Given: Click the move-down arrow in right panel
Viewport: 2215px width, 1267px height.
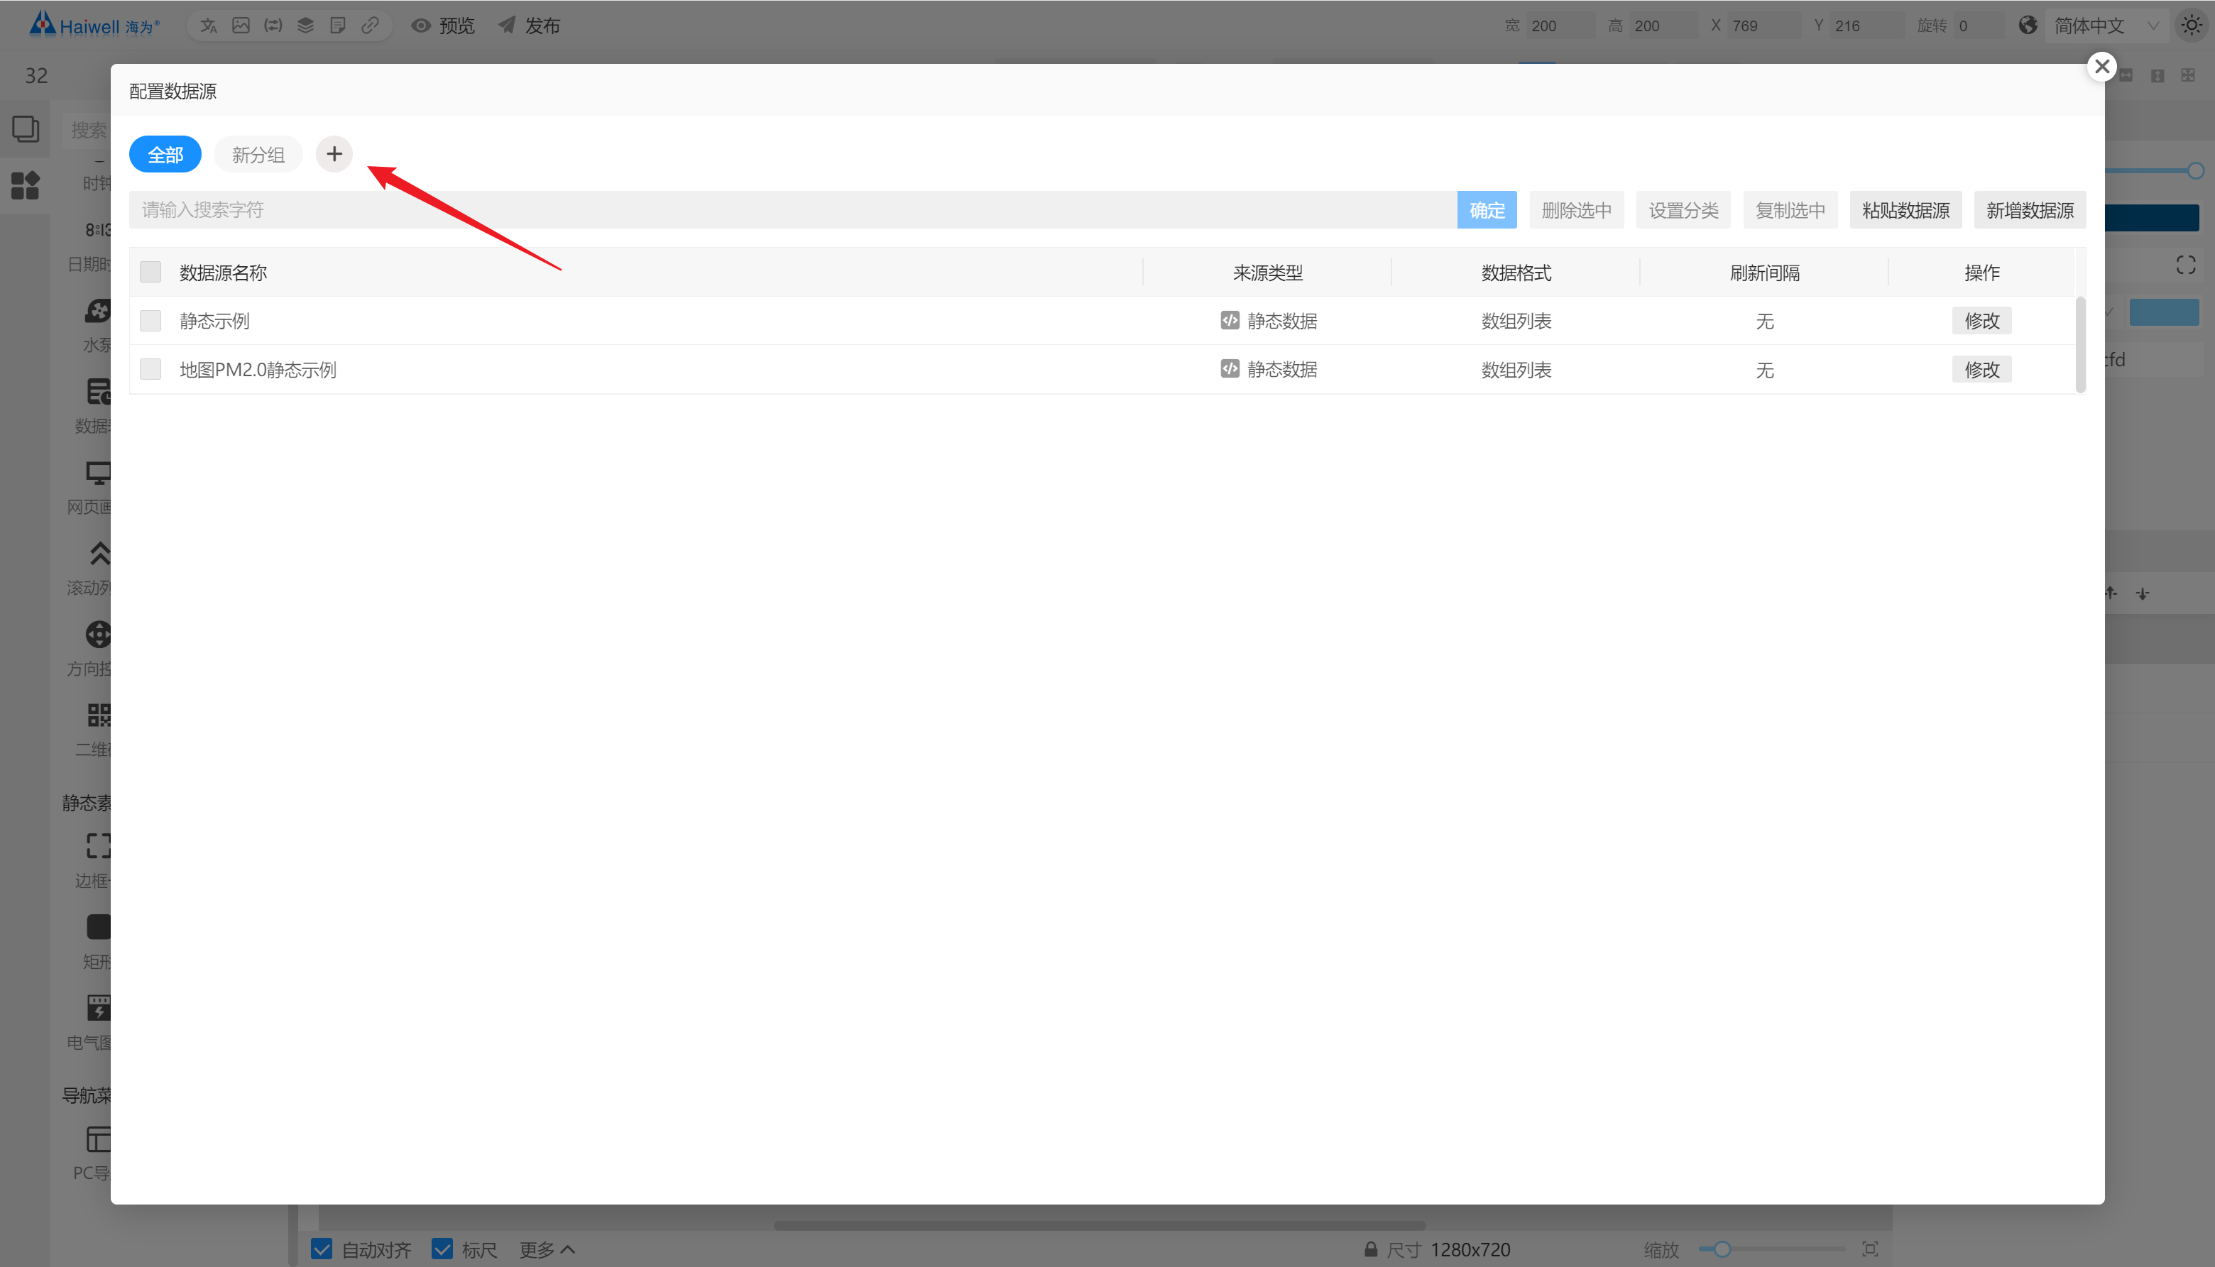Looking at the screenshot, I should pos(2143,593).
